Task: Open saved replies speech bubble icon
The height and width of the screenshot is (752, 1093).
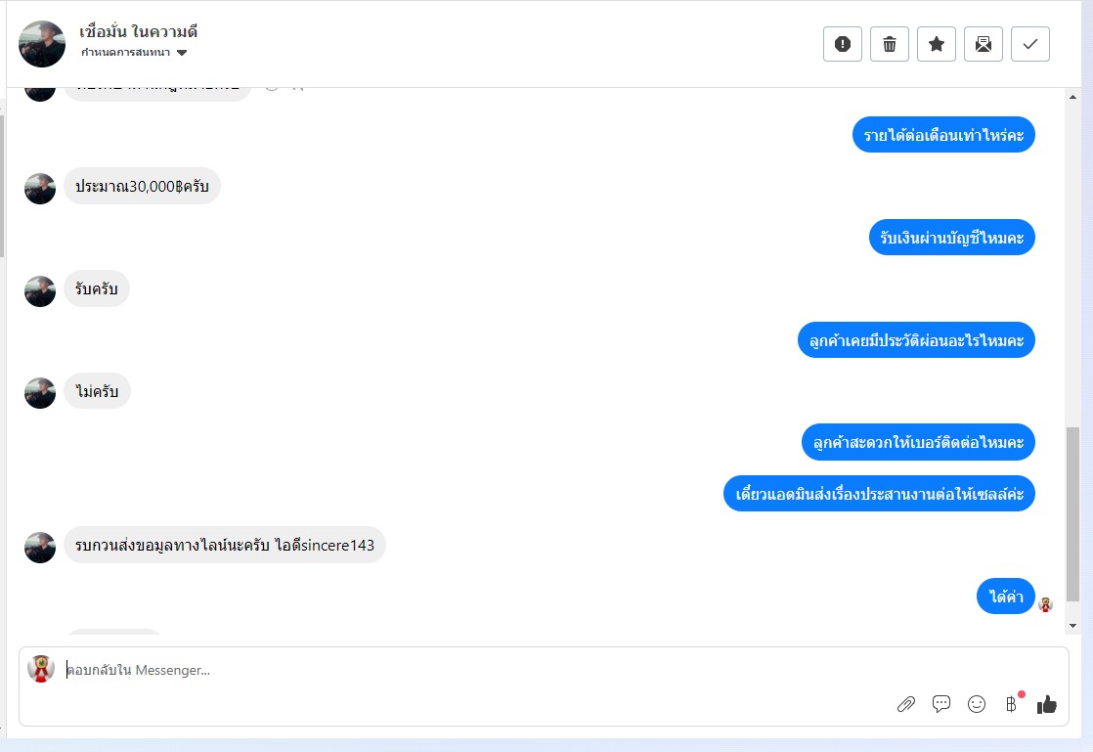Action: [x=941, y=704]
